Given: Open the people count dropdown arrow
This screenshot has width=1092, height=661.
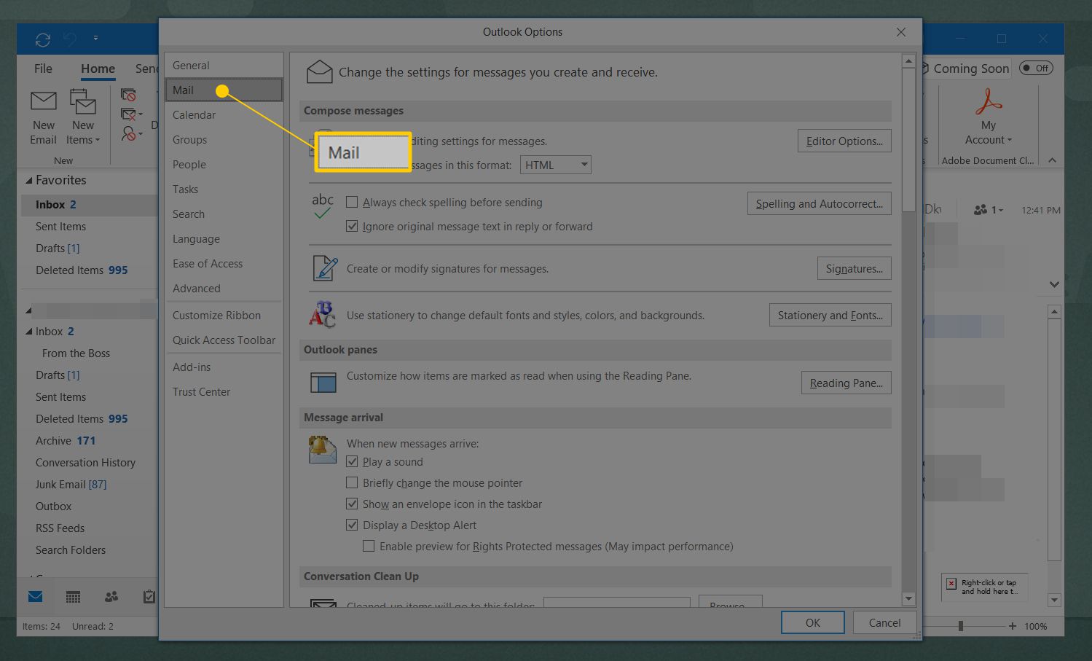Looking at the screenshot, I should [1001, 211].
